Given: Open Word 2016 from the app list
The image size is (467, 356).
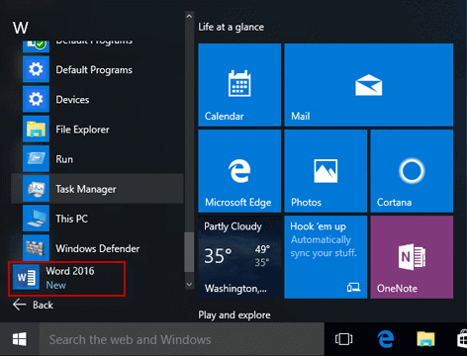Looking at the screenshot, I should coord(66,279).
